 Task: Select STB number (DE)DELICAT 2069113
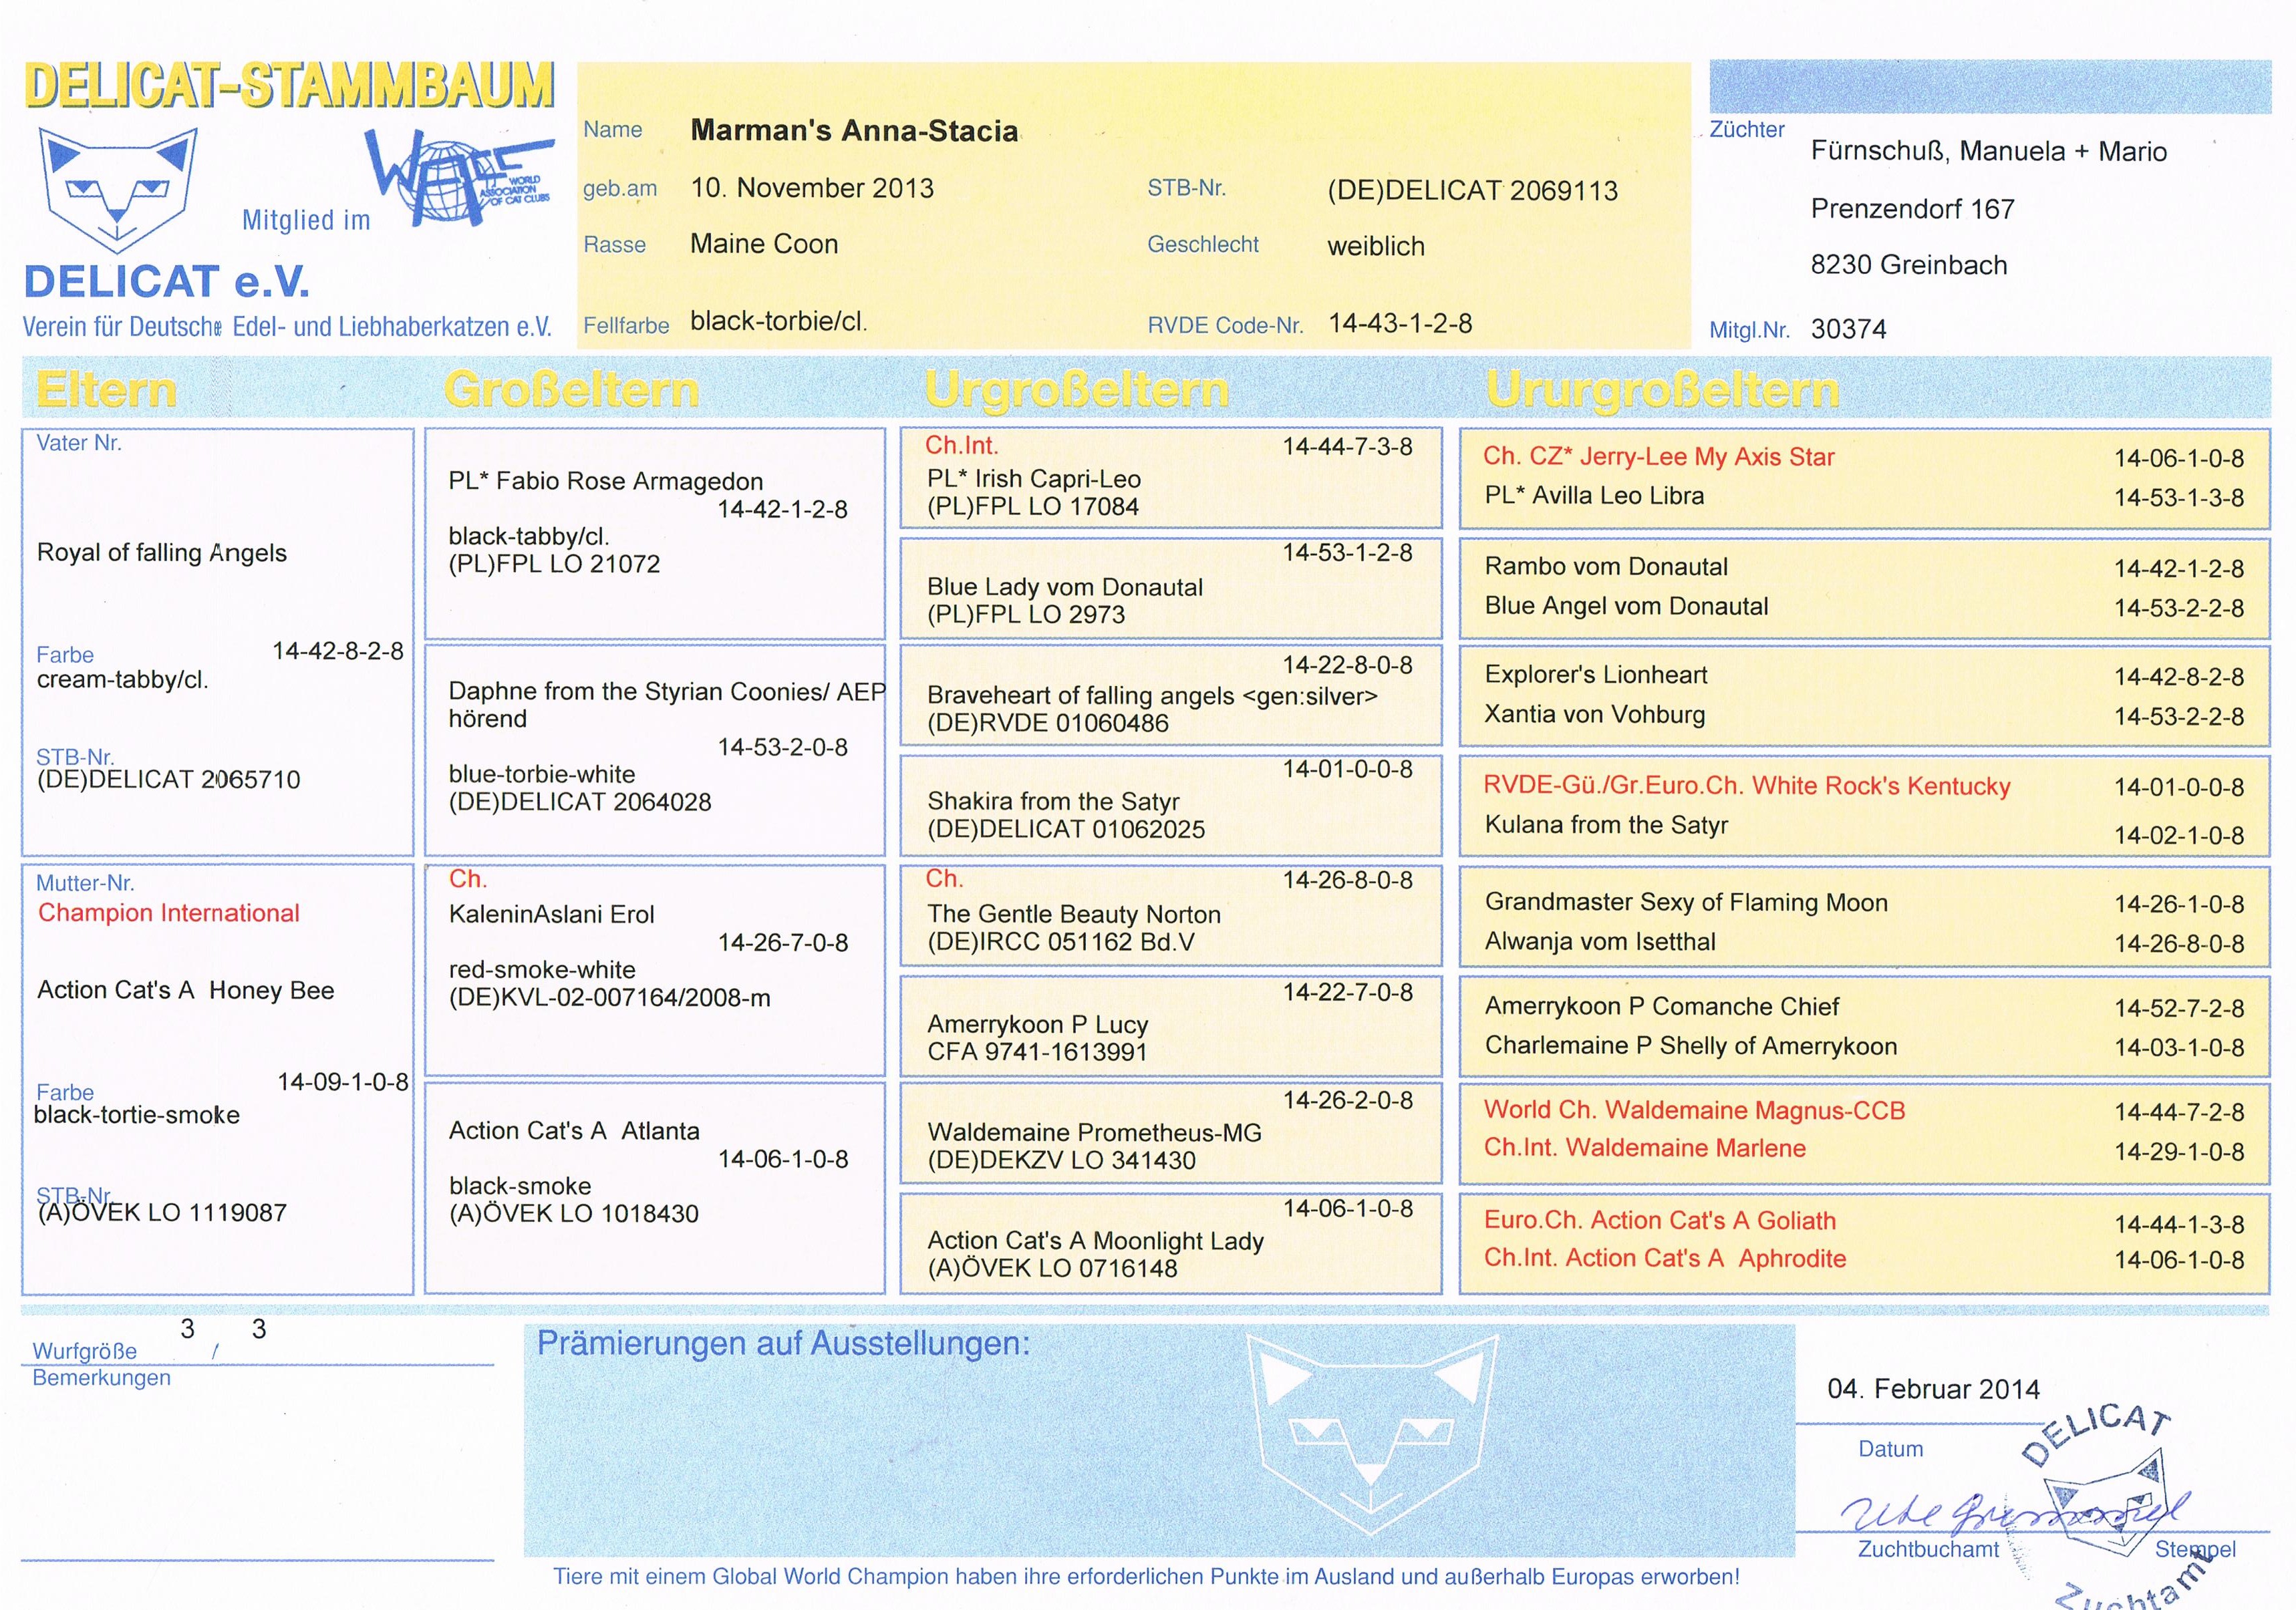(1472, 190)
